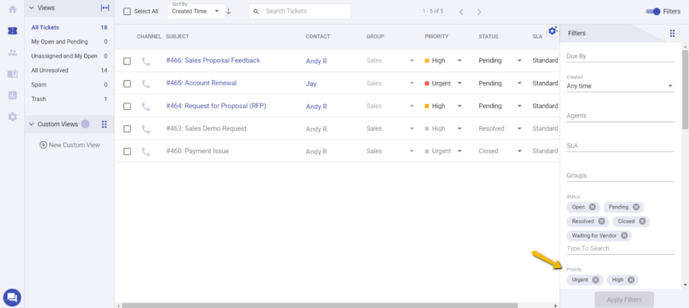This screenshot has height=308, width=689.
Task: Open the chat bubble widget
Action: tap(12, 297)
